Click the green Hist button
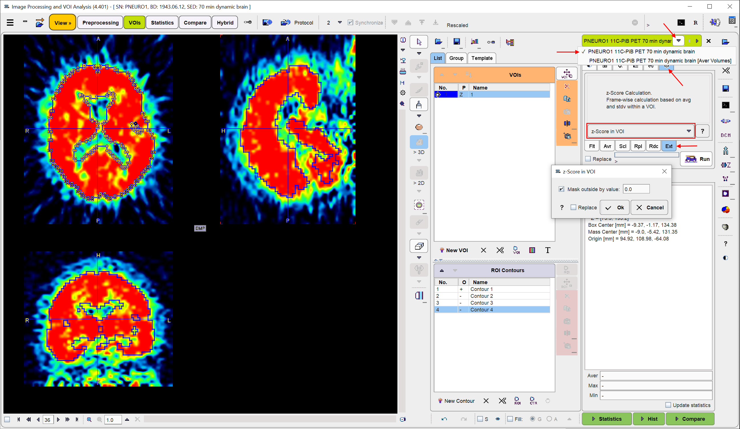Screen dimensions: 740x429 [x=649, y=419]
